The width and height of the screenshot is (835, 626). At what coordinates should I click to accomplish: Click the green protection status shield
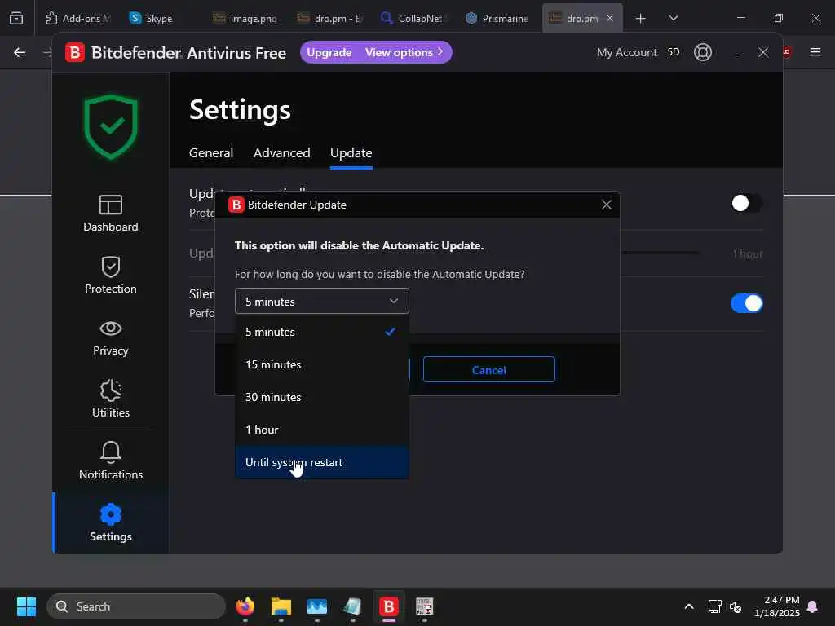(x=111, y=126)
